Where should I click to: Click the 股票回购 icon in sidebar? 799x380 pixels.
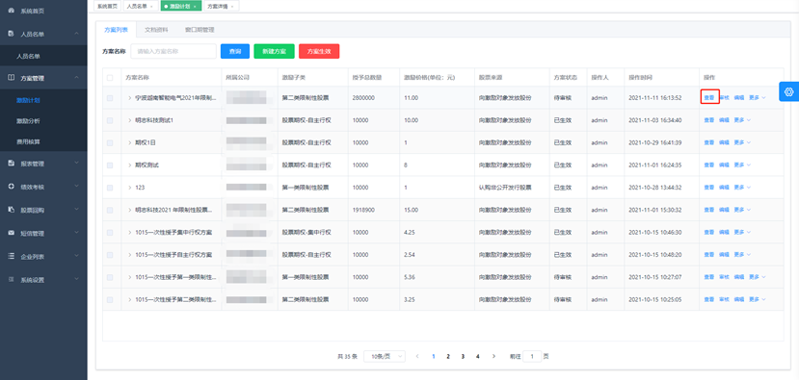click(x=12, y=210)
